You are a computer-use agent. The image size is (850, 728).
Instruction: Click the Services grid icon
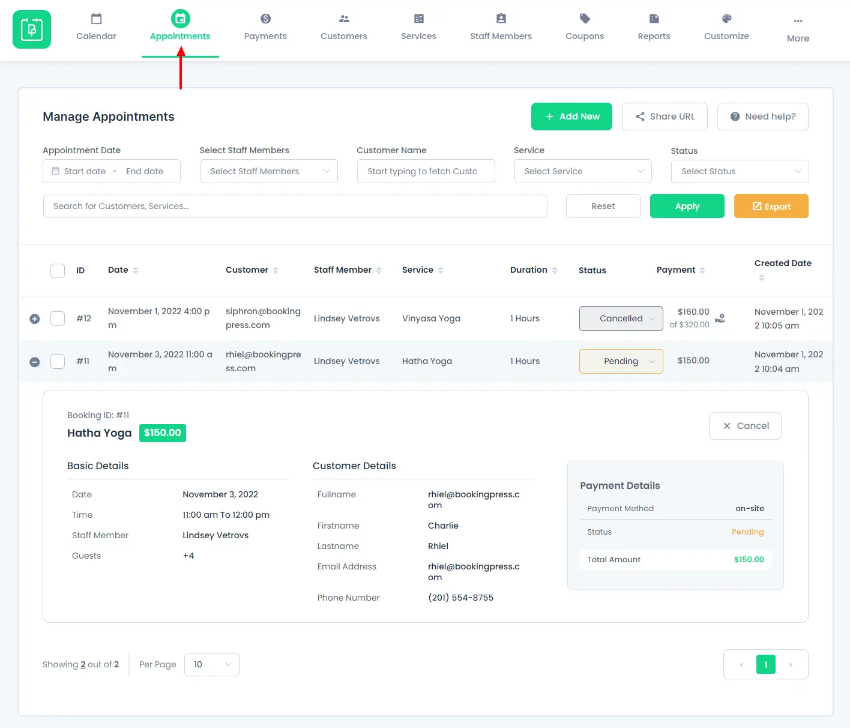tap(418, 18)
